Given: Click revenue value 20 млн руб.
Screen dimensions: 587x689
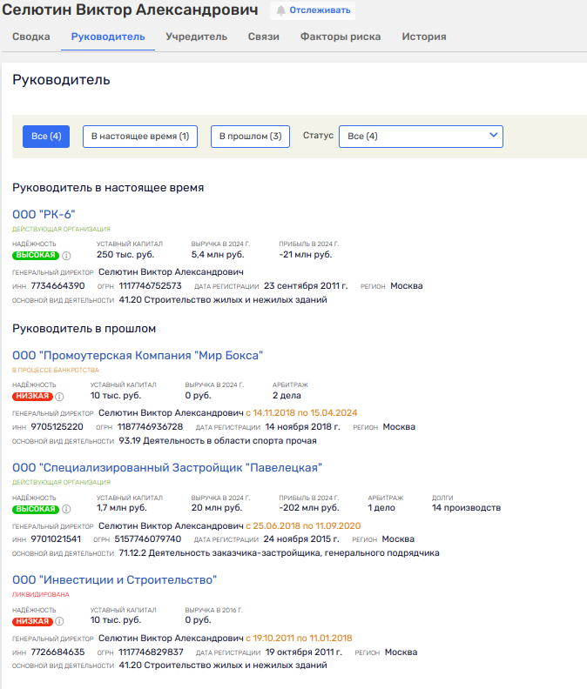Looking at the screenshot, I should (x=217, y=508).
